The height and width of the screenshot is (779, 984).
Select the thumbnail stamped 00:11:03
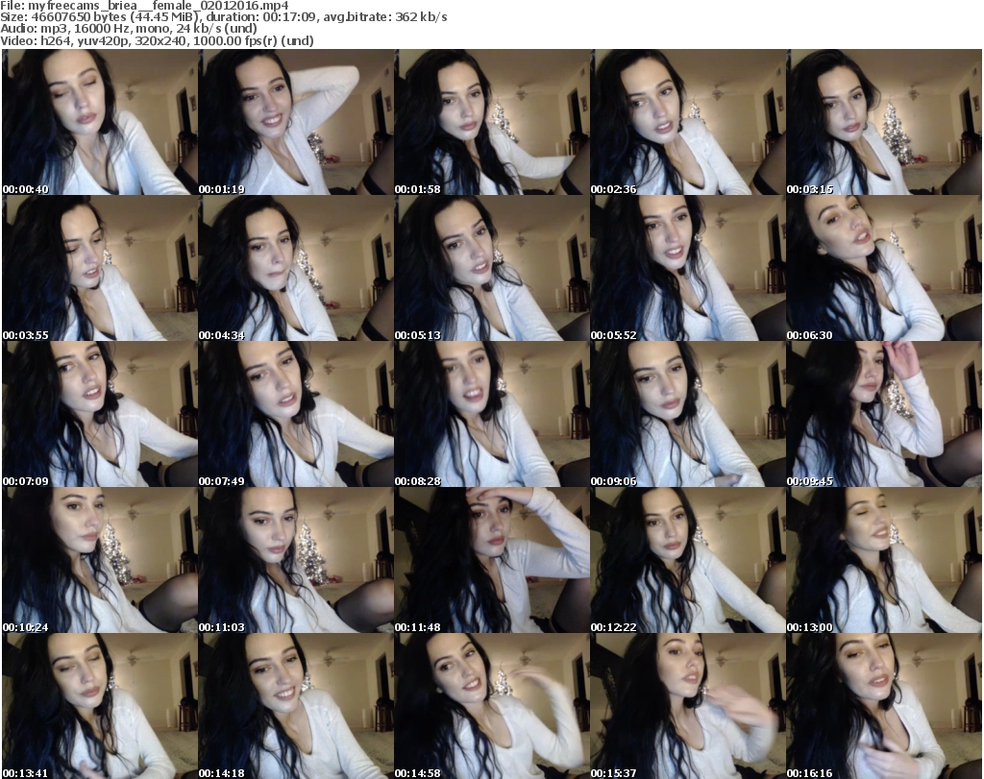(x=296, y=560)
